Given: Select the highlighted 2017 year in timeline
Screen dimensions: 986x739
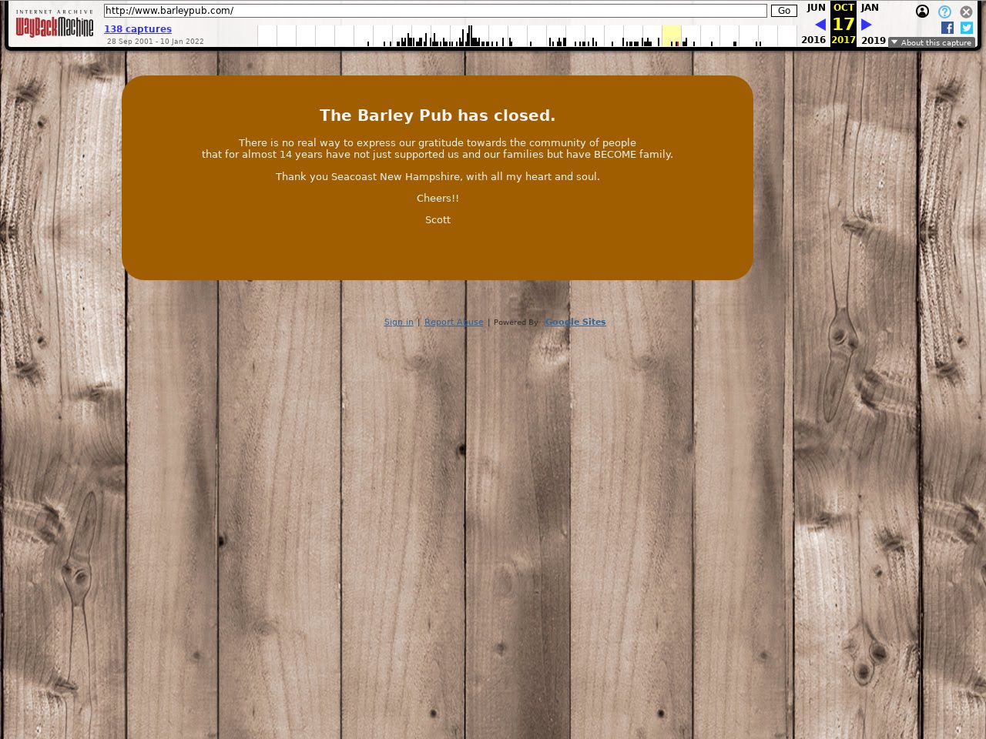Looking at the screenshot, I should point(671,36).
